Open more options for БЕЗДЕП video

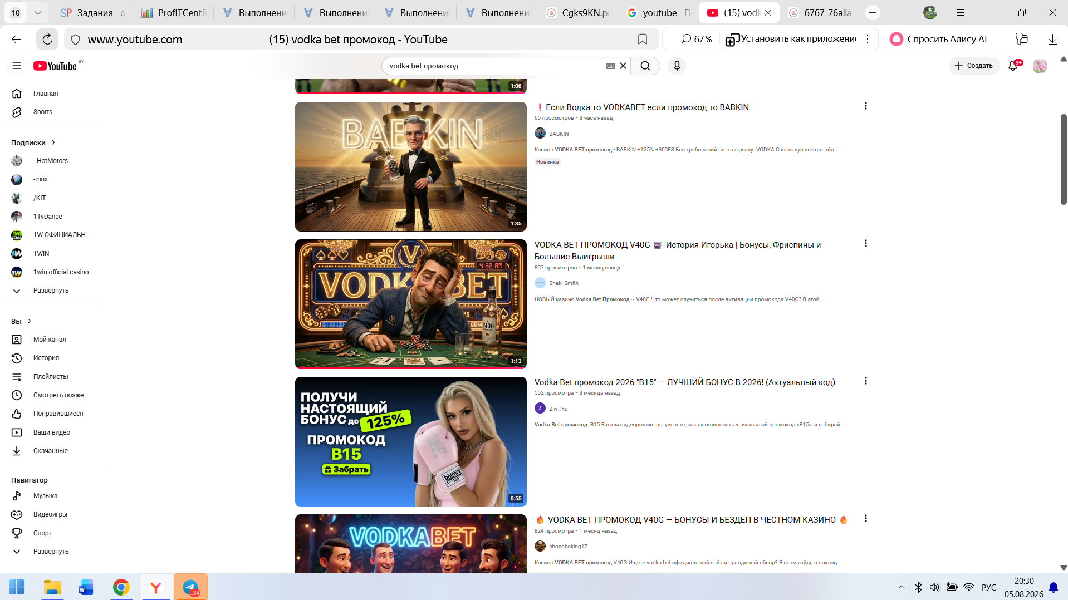click(865, 518)
